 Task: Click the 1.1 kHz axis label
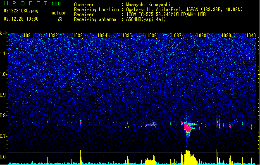4,54
